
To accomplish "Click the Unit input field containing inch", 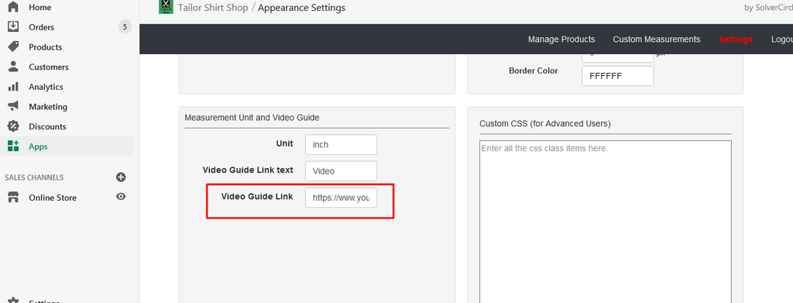I will [341, 145].
